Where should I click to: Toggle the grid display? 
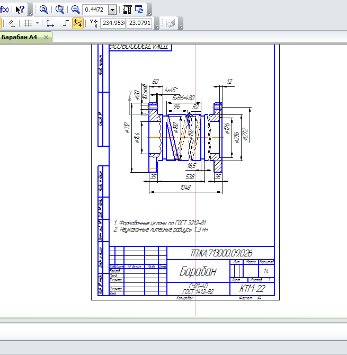tap(29, 23)
